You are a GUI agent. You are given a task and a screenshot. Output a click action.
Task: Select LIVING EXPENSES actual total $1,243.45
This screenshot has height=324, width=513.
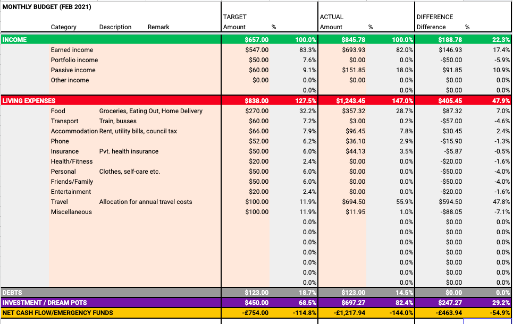(351, 101)
